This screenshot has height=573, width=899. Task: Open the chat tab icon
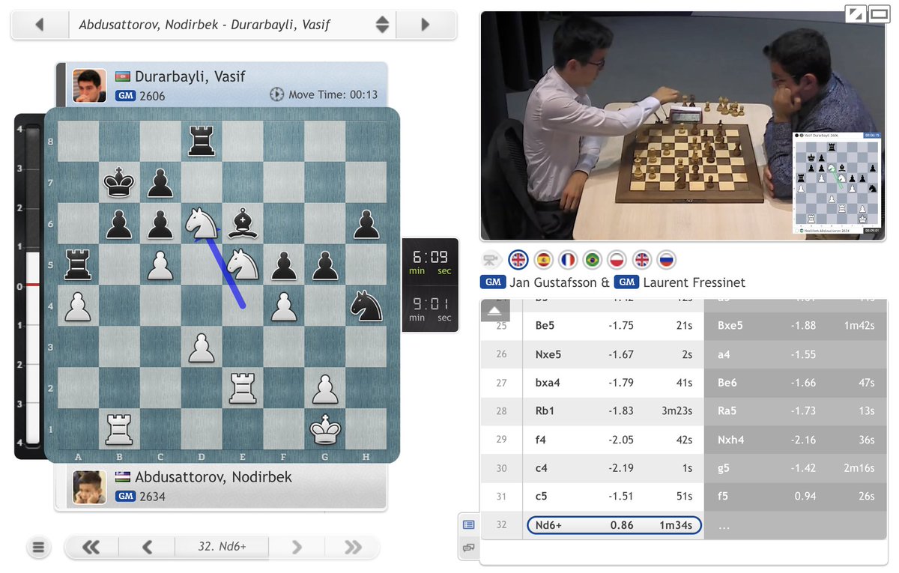469,548
